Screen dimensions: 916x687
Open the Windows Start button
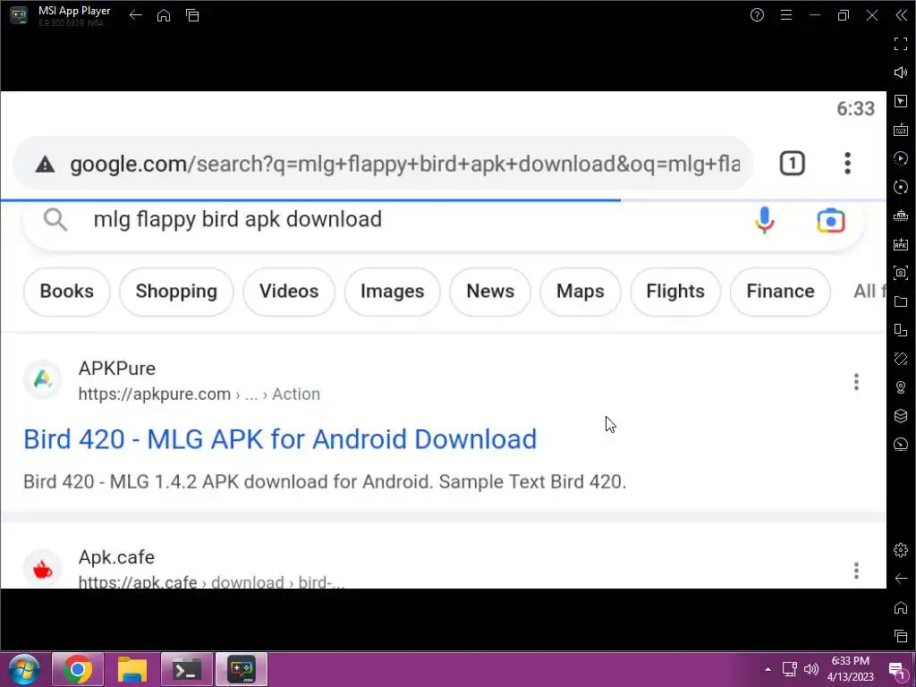click(x=24, y=669)
